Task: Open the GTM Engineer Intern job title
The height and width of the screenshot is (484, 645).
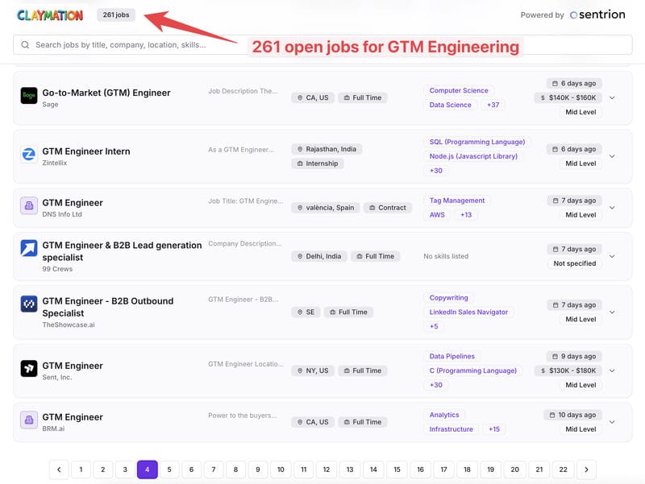Action: (x=86, y=151)
